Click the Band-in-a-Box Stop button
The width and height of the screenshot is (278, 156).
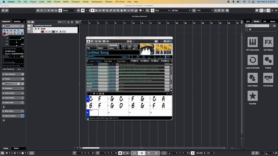129,47
